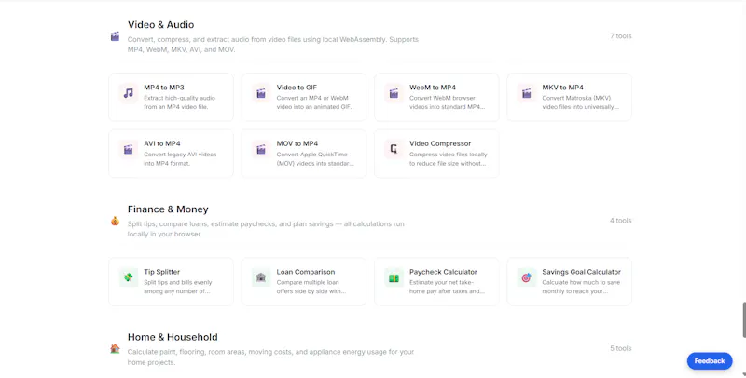Click 'Extract high-quality audio' description text
Image resolution: width=746 pixels, height=378 pixels.
[180, 102]
